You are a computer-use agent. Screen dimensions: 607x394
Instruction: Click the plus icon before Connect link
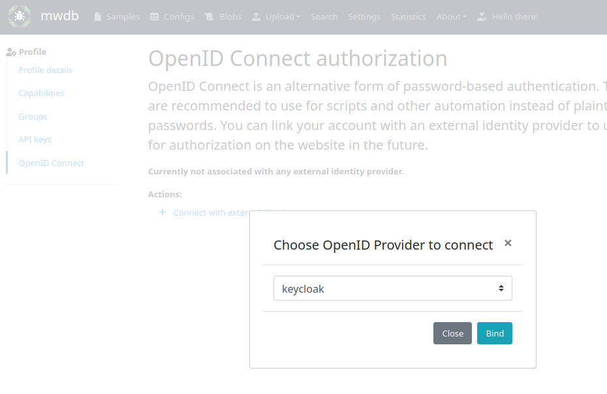(x=163, y=212)
